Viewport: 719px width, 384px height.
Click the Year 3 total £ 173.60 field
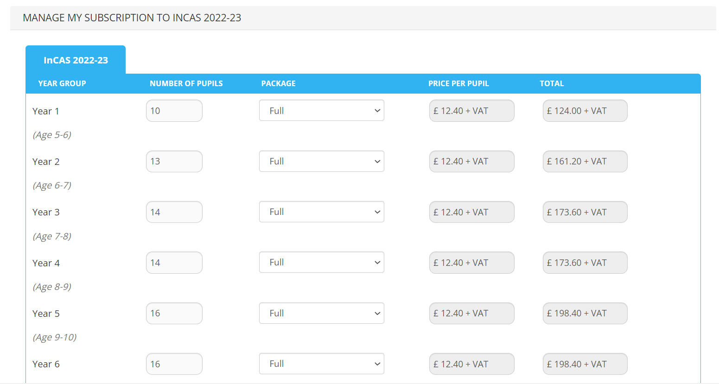click(585, 212)
